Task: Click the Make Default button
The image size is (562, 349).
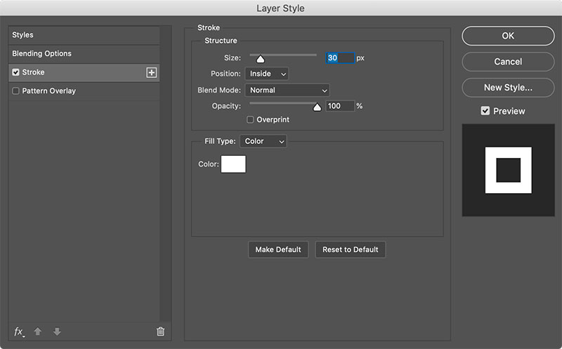Action: 278,249
